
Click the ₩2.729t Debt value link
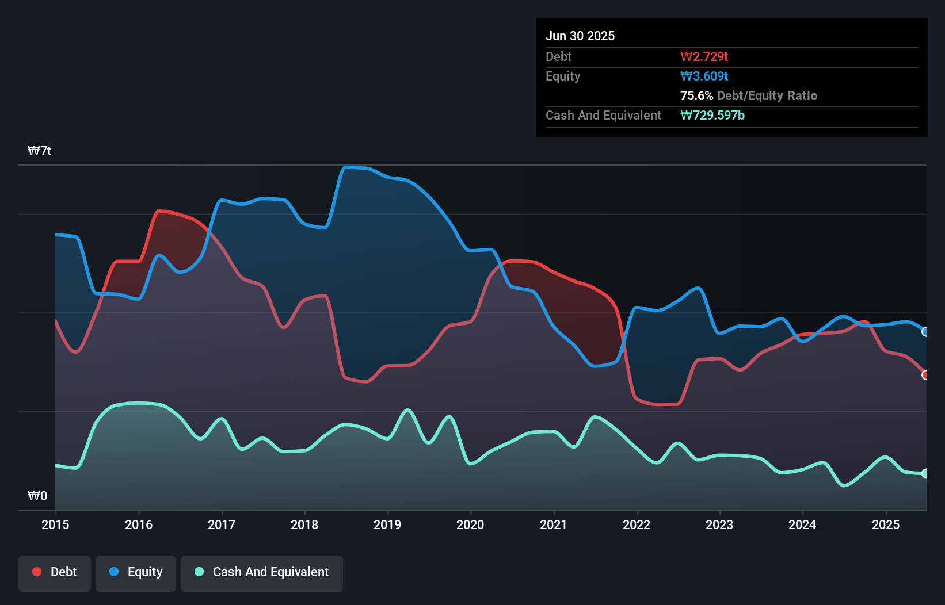click(x=704, y=56)
